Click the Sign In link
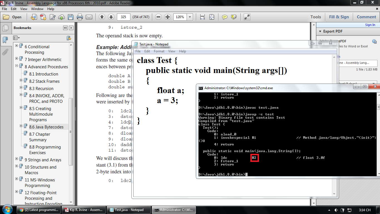The image size is (380, 214). (x=370, y=25)
